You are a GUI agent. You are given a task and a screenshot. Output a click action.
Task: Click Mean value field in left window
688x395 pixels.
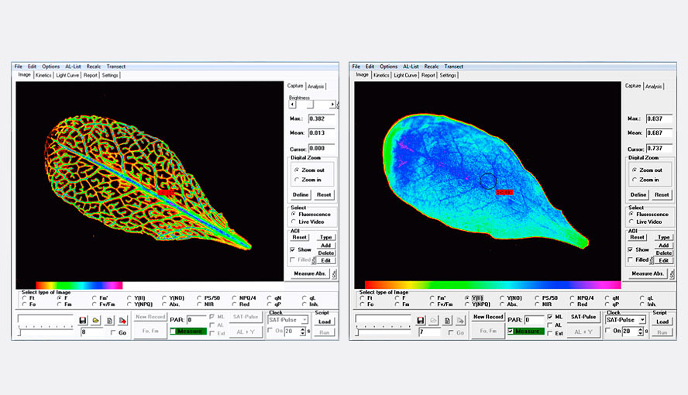pos(322,133)
